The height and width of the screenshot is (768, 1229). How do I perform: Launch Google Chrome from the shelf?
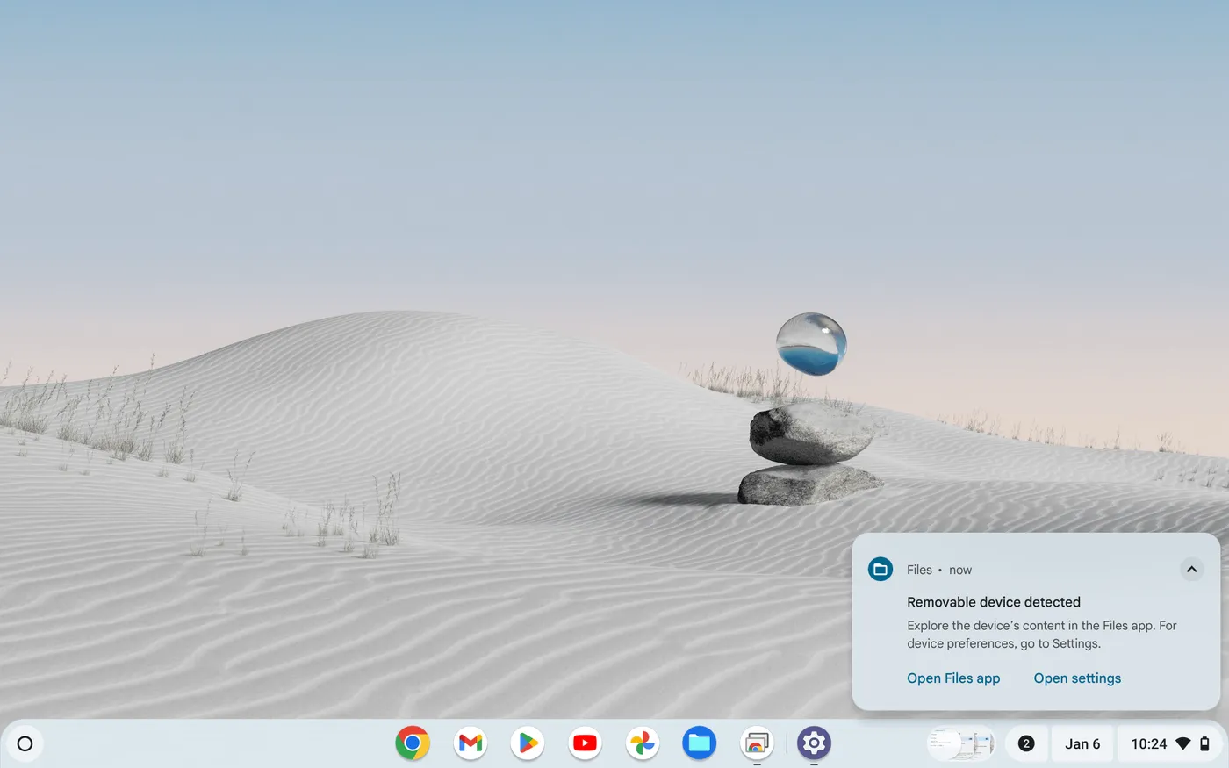coord(413,743)
